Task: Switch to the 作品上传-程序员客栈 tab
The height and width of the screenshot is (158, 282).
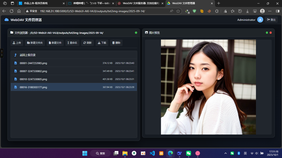Action: 42,4
